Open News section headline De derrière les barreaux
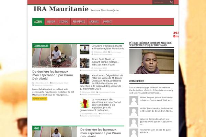206x137 pixels. pos(101,133)
